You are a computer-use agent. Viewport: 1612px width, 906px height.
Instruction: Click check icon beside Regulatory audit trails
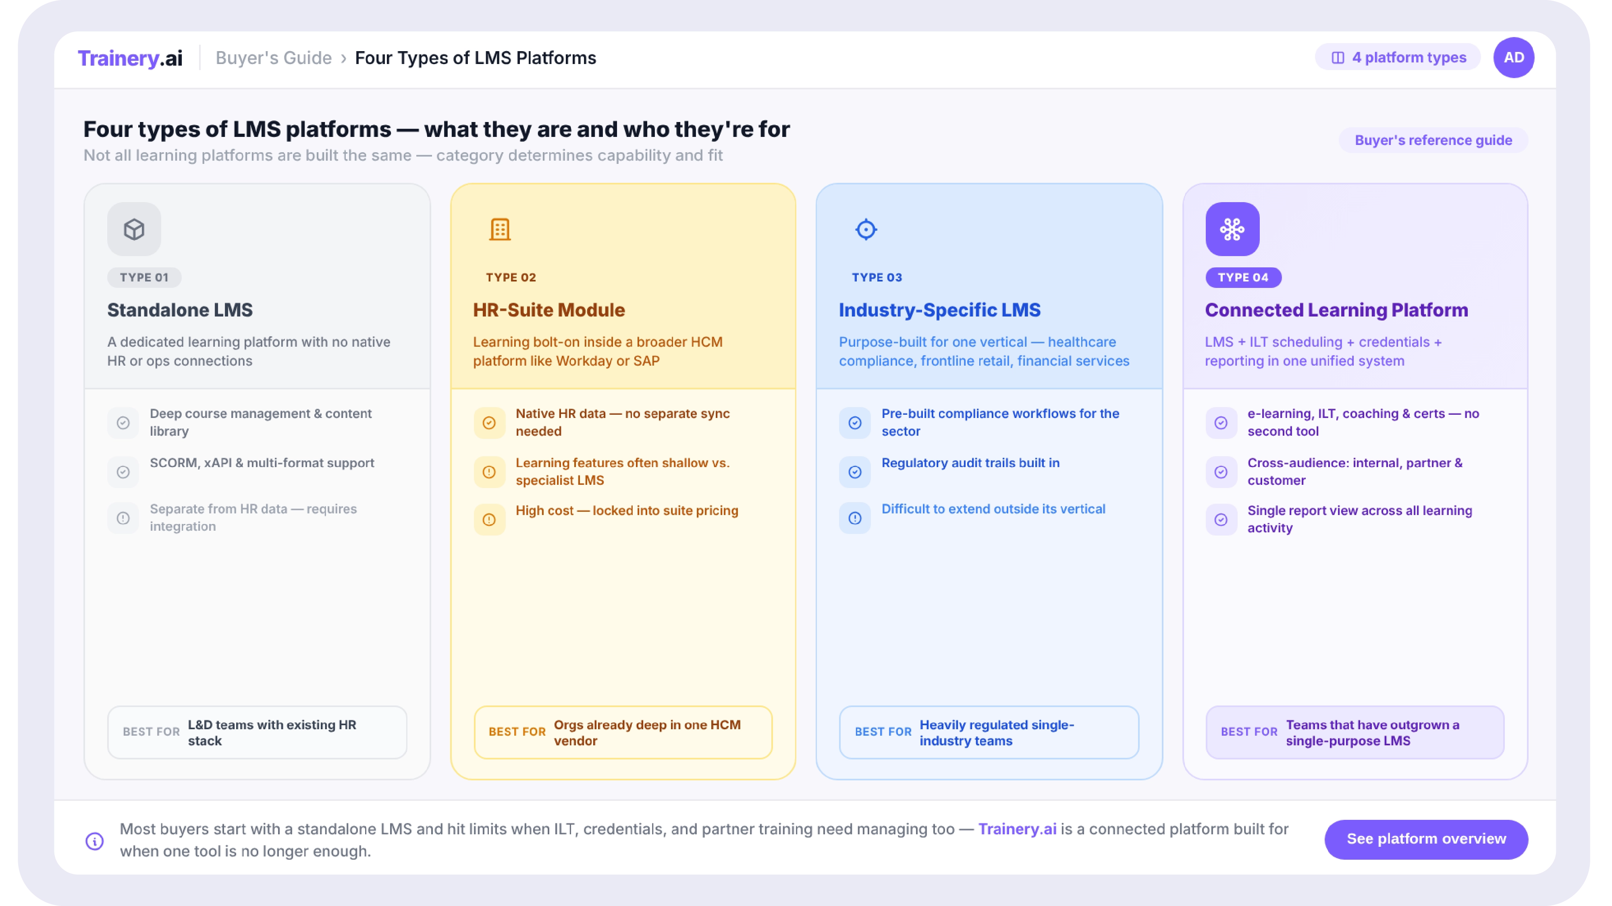tap(855, 472)
